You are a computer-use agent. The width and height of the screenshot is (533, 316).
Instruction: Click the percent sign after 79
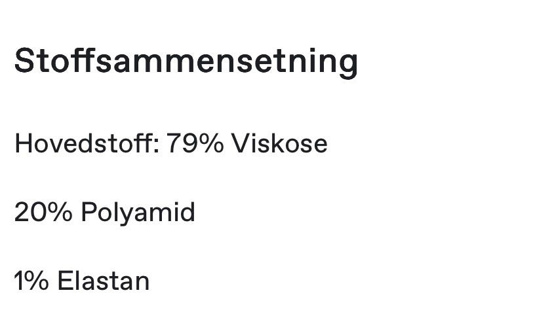[x=210, y=143]
